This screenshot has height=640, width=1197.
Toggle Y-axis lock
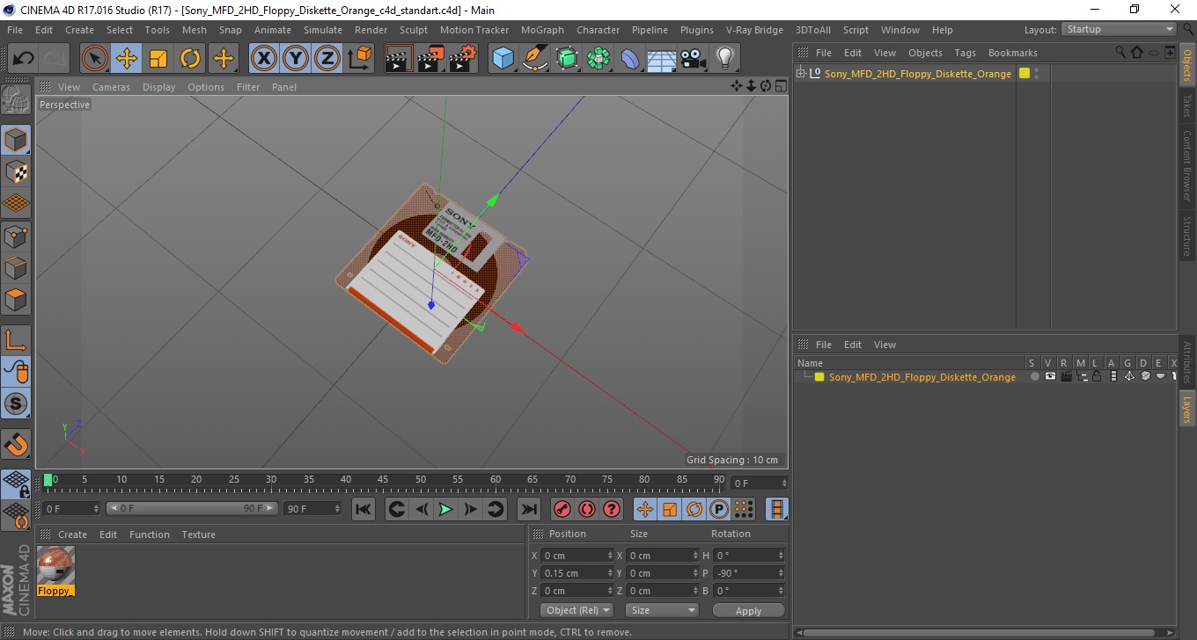[296, 59]
